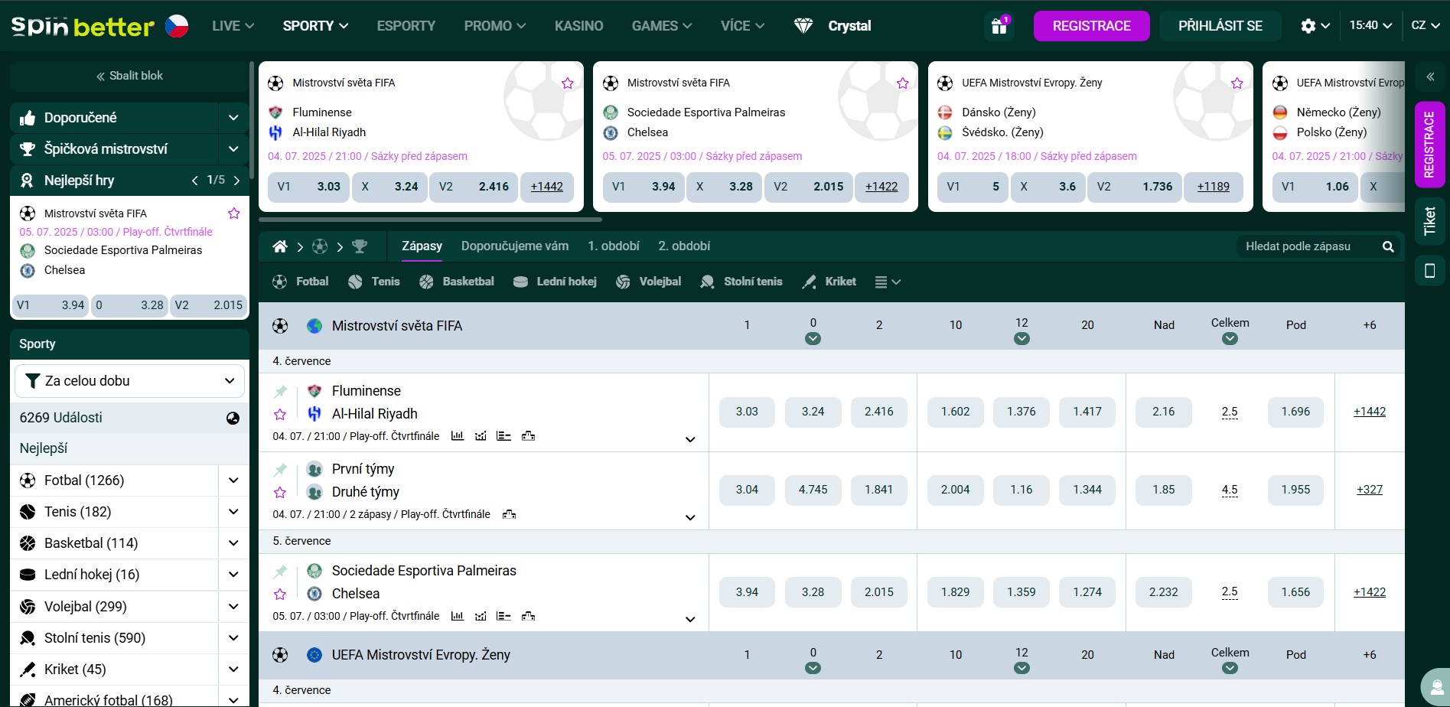Expand Basketbal (114) category
1450x707 pixels.
pyautogui.click(x=233, y=543)
